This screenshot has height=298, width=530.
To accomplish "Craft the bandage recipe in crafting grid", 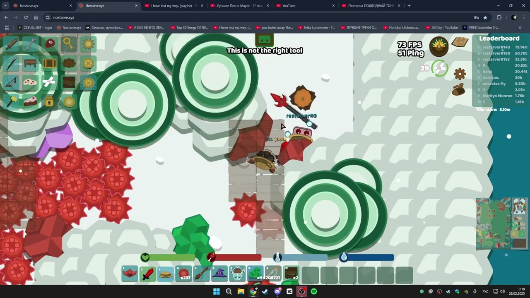I will [x=50, y=82].
